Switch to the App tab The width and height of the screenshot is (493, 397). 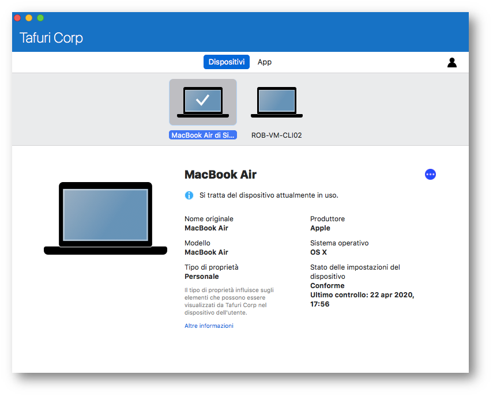click(265, 62)
